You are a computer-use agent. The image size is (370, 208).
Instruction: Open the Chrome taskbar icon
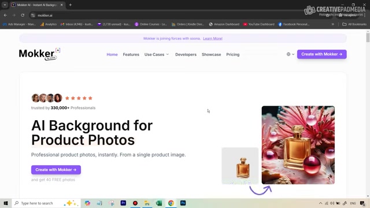[x=171, y=203]
